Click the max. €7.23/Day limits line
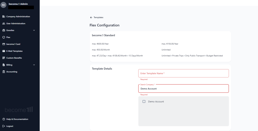This screenshot has width=258, height=131. pyautogui.click(x=117, y=56)
